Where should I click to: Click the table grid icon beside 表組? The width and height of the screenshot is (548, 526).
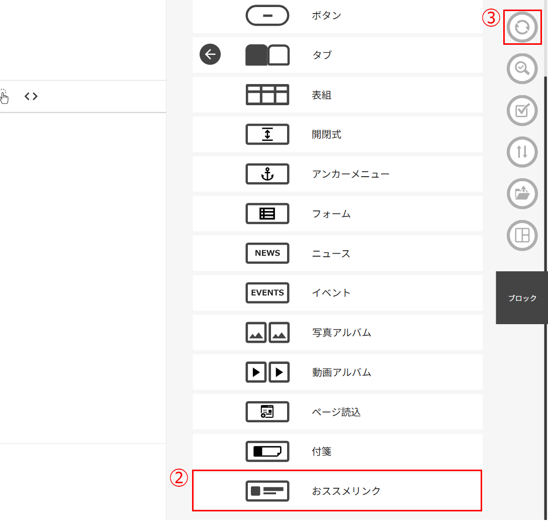(x=267, y=95)
